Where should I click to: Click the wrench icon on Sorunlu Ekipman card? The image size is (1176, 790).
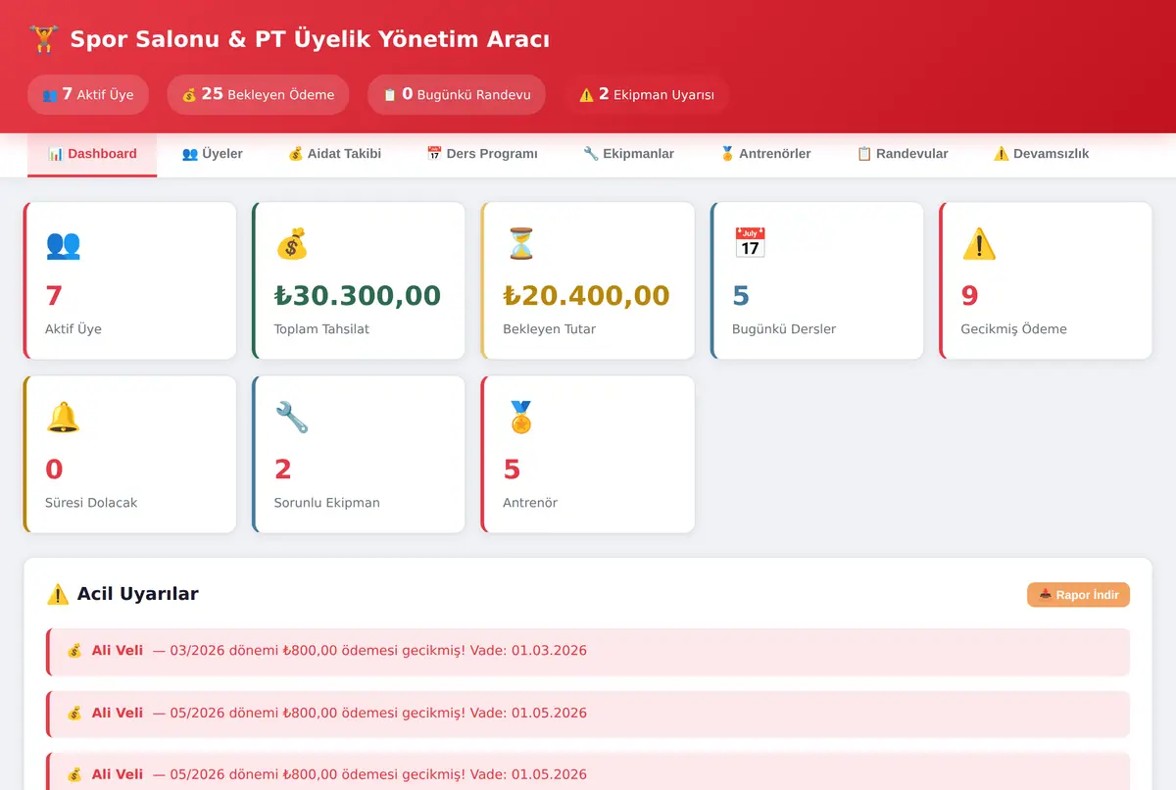291,418
